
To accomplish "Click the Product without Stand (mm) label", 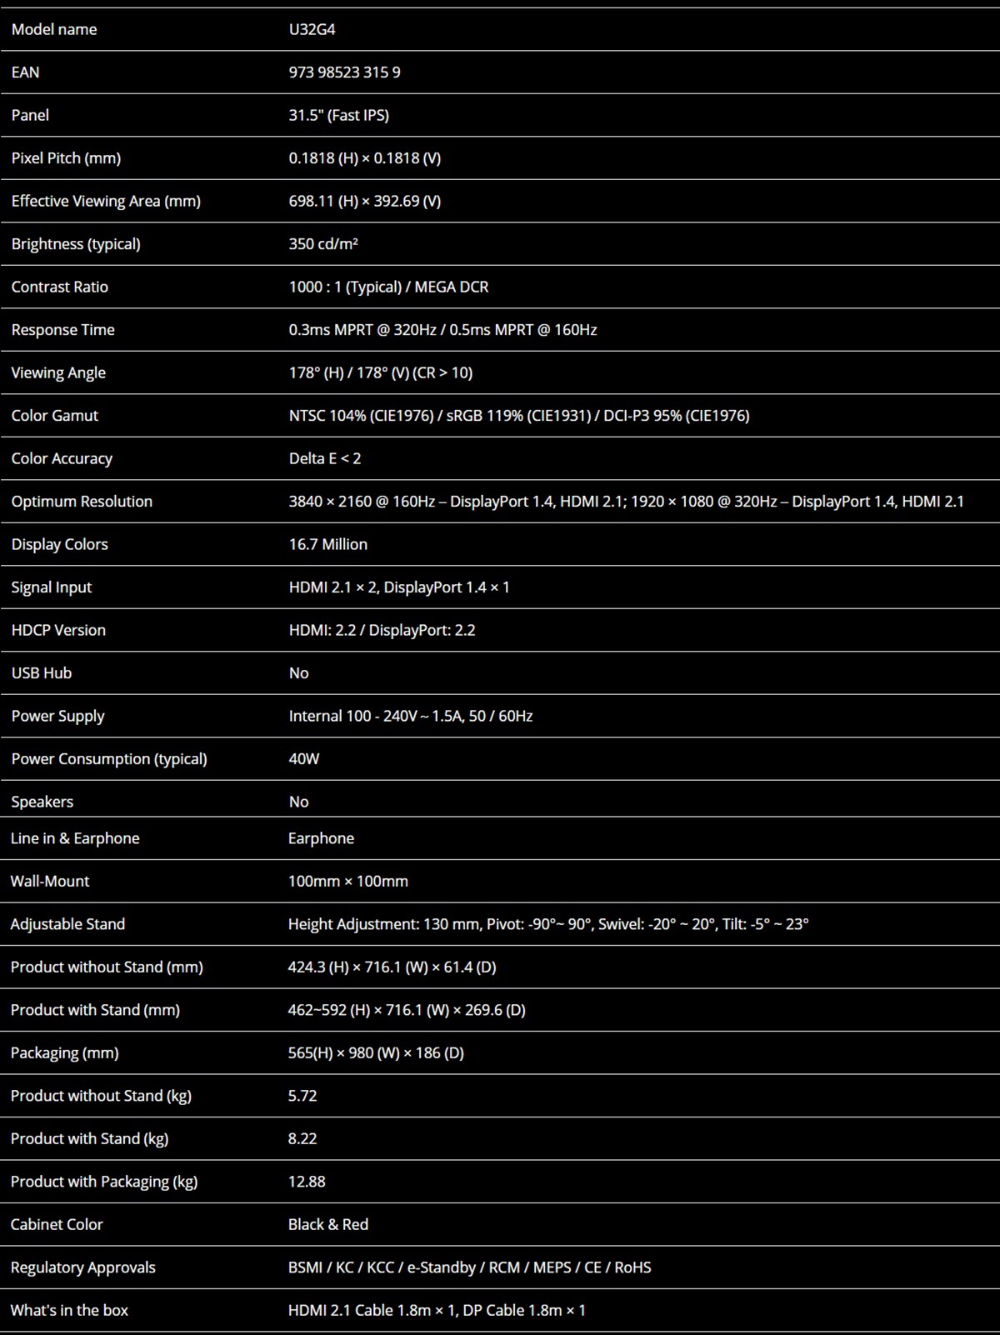I will [107, 967].
